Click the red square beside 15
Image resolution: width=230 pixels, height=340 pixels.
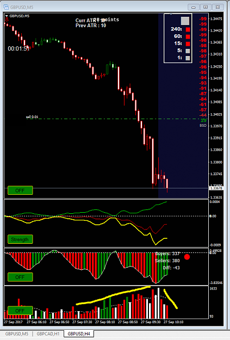coord(188,44)
